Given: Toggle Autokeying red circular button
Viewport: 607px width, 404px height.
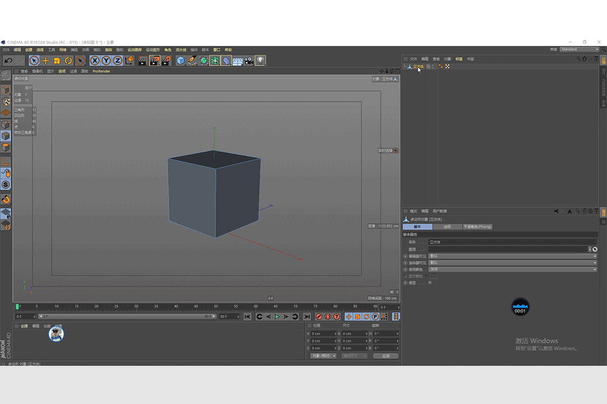Looking at the screenshot, I should click(328, 316).
